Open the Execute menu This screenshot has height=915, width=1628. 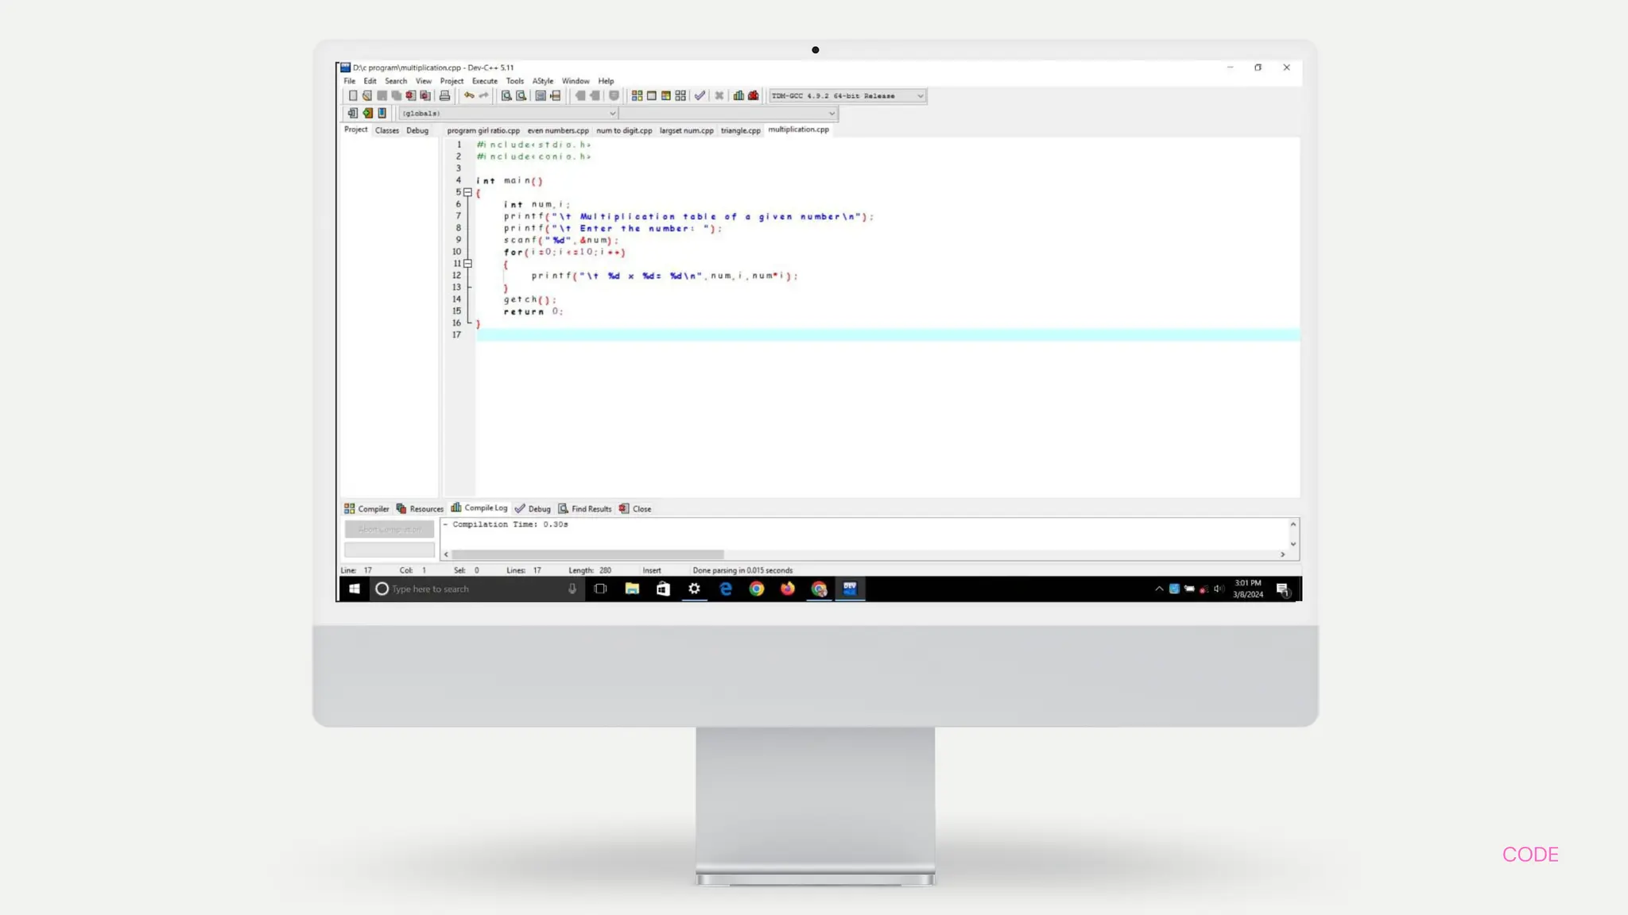(484, 81)
